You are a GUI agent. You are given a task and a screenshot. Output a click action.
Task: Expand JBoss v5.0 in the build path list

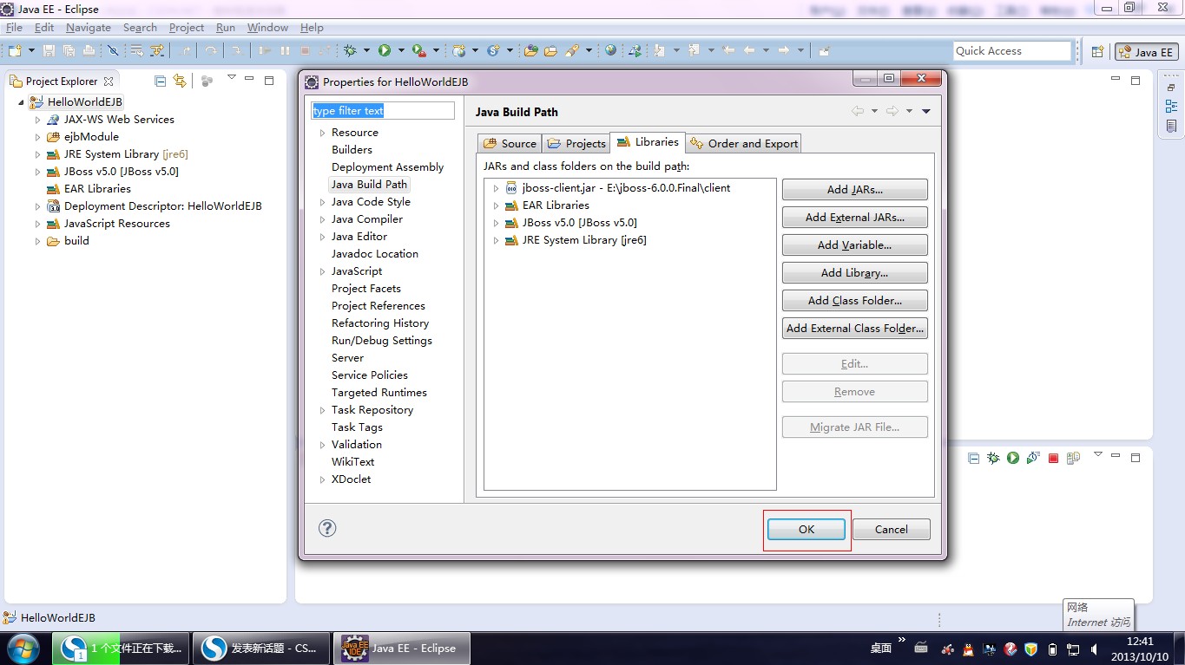[497, 223]
